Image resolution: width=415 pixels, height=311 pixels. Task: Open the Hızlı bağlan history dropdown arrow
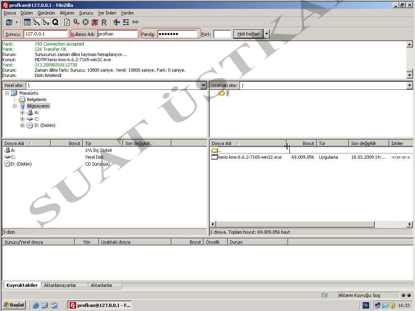[266, 34]
